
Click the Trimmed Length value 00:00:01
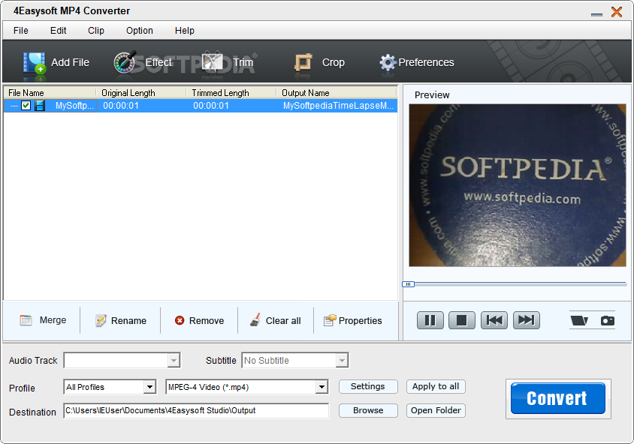[x=211, y=106]
